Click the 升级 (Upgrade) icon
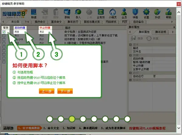 (x=157, y=14)
